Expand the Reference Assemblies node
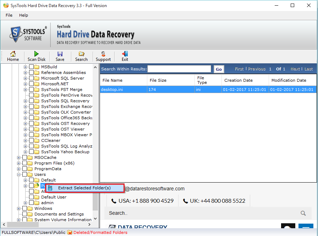318x236 pixels. [x=25, y=73]
